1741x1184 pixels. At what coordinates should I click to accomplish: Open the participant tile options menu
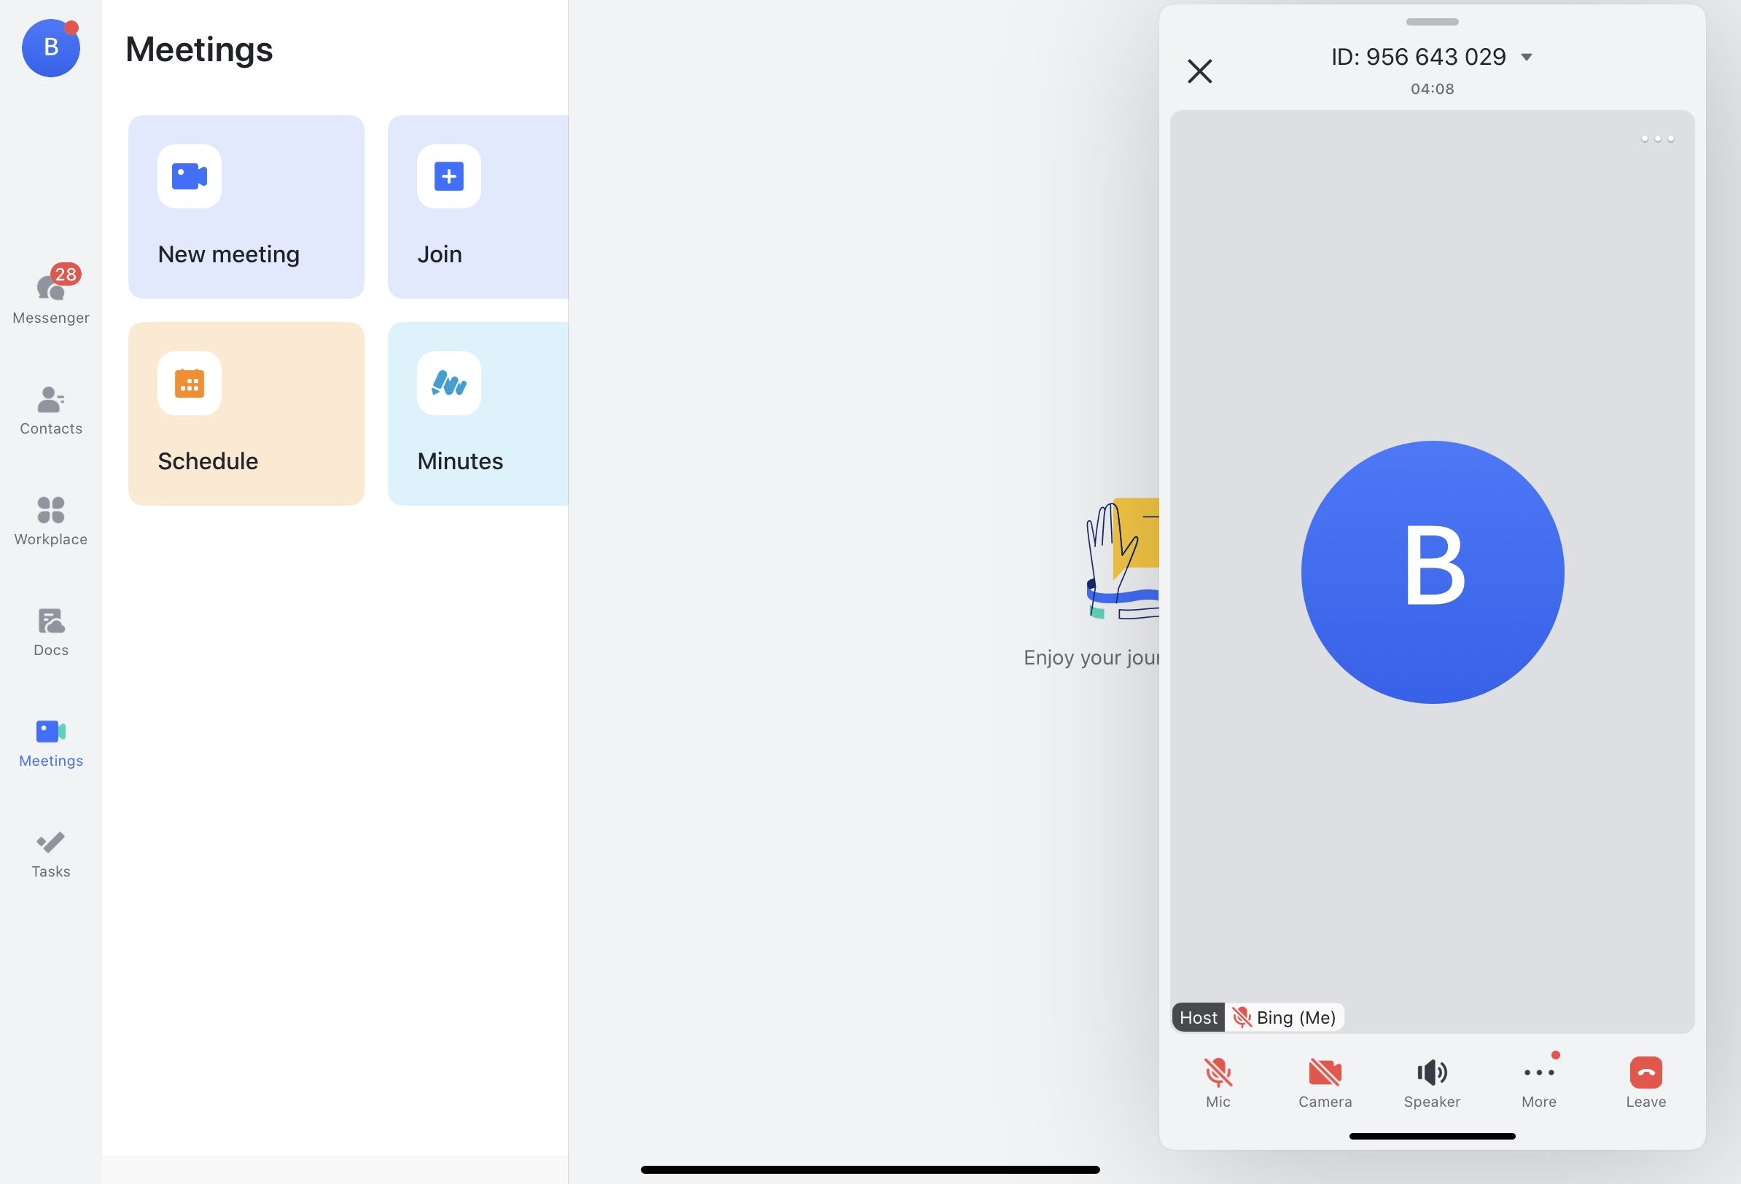[x=1656, y=138]
